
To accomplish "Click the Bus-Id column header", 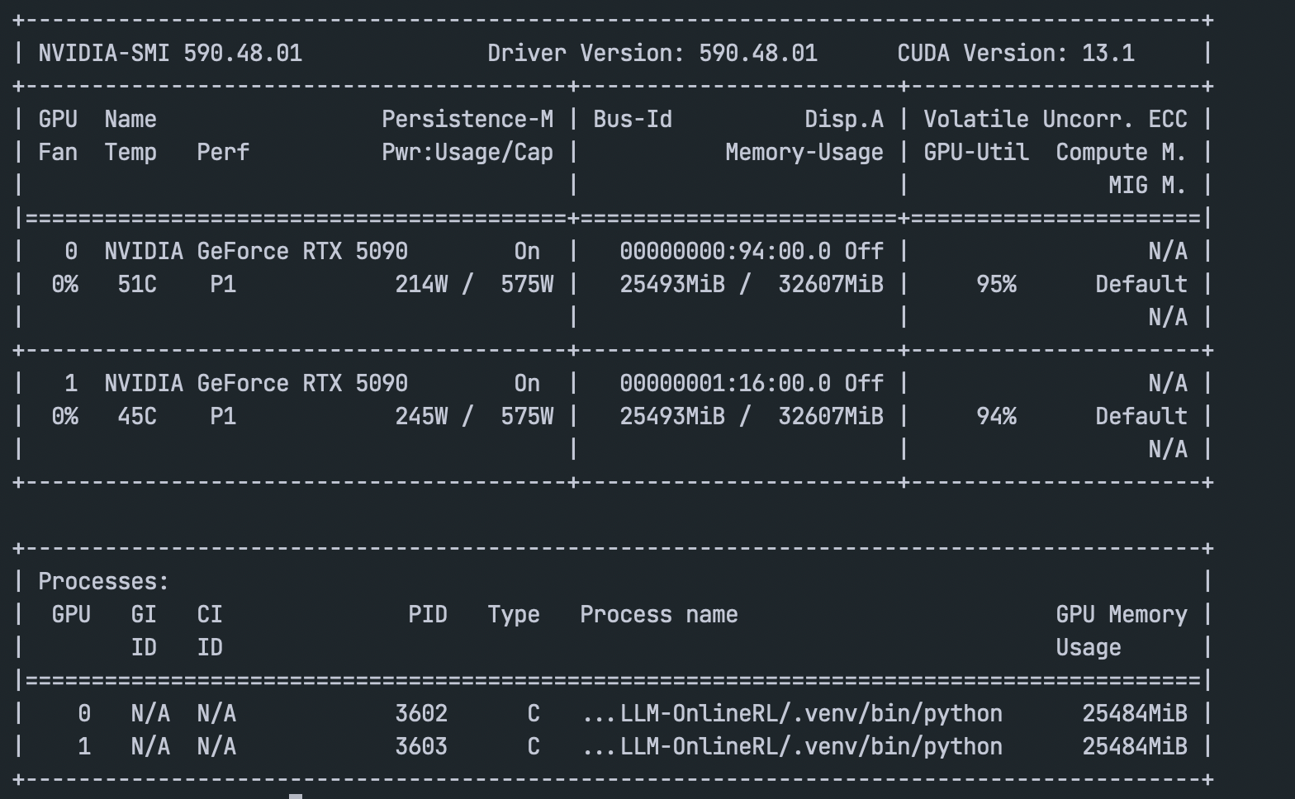I will 633,120.
